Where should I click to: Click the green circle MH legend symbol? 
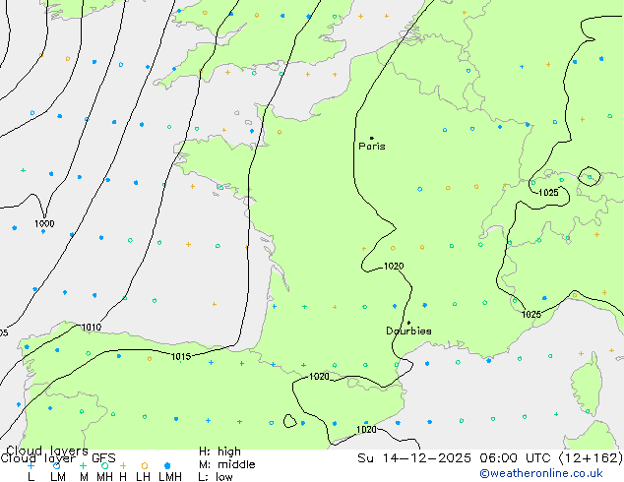point(104,465)
